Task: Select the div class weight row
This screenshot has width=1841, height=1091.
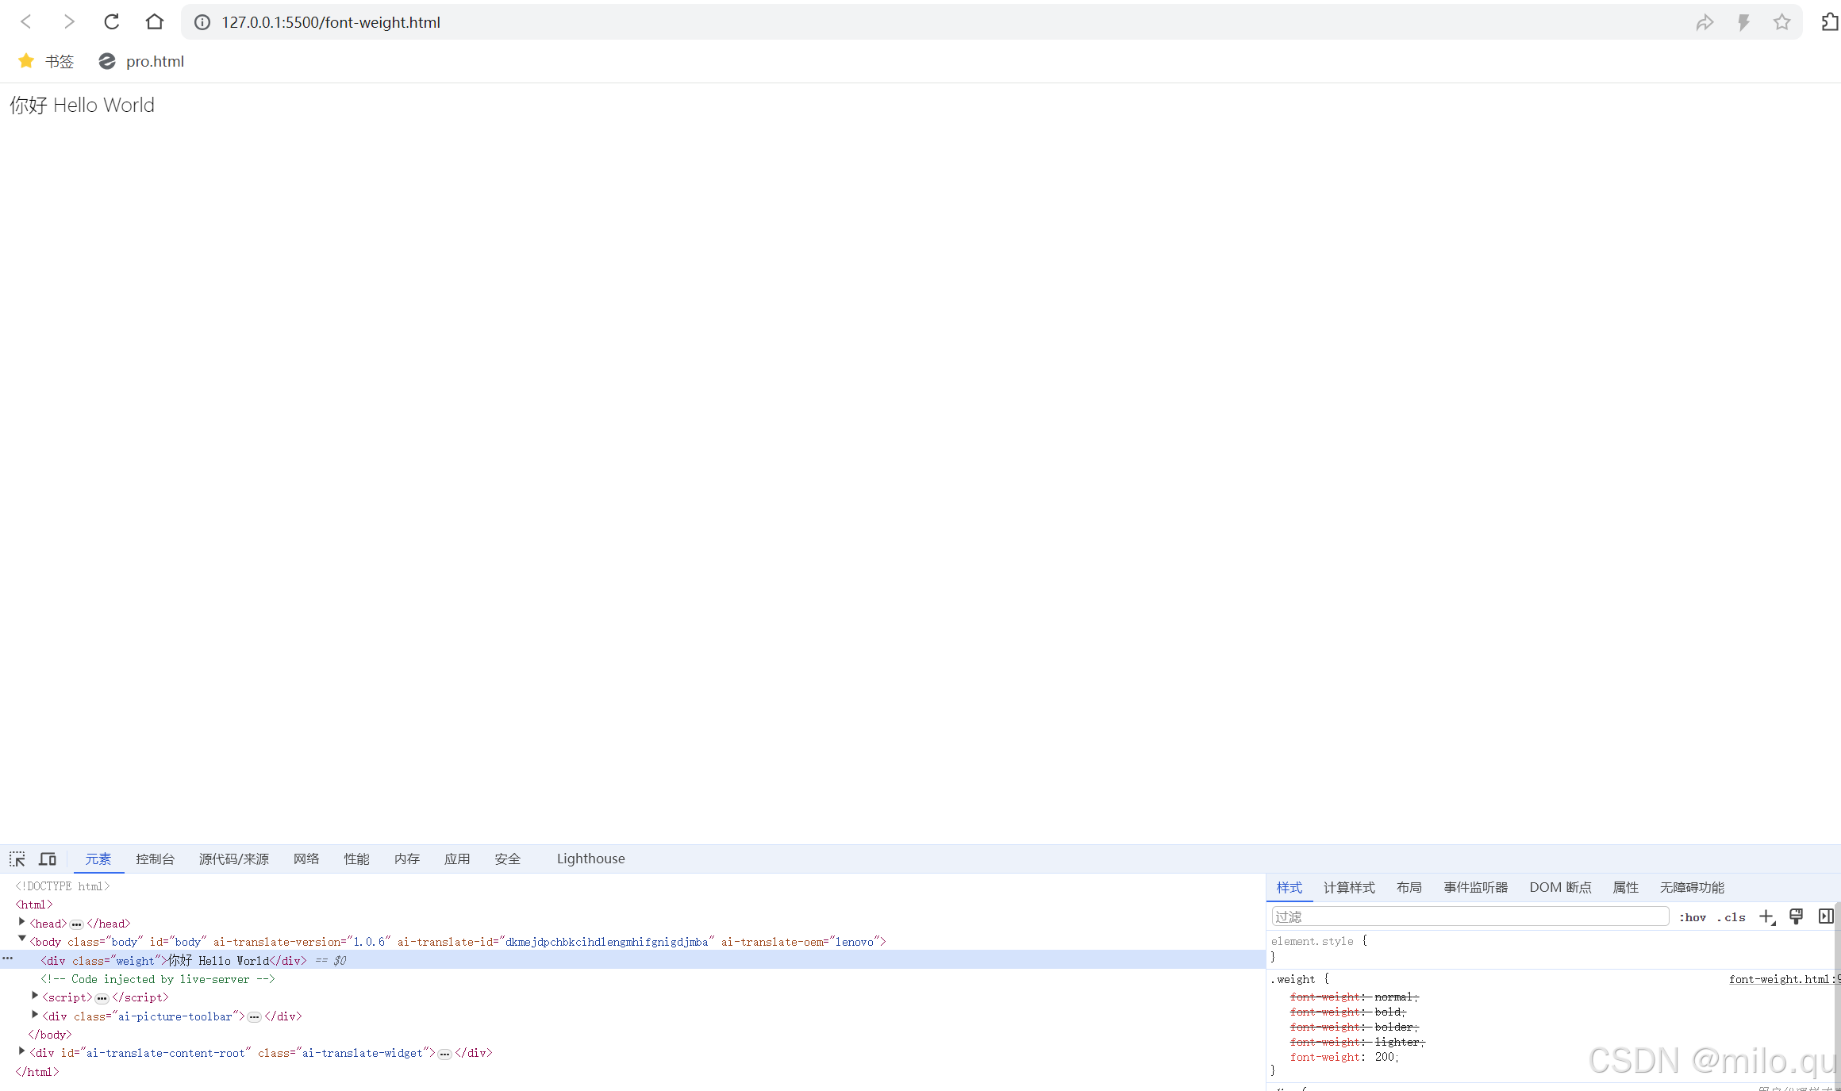Action: [x=632, y=960]
